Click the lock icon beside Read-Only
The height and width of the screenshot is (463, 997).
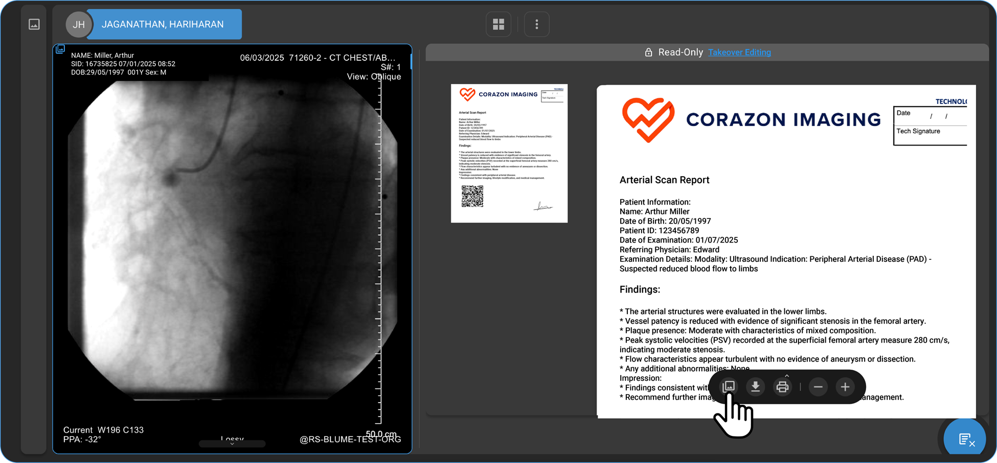pyautogui.click(x=648, y=52)
